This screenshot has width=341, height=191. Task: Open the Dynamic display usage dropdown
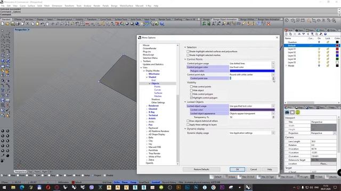(273, 133)
